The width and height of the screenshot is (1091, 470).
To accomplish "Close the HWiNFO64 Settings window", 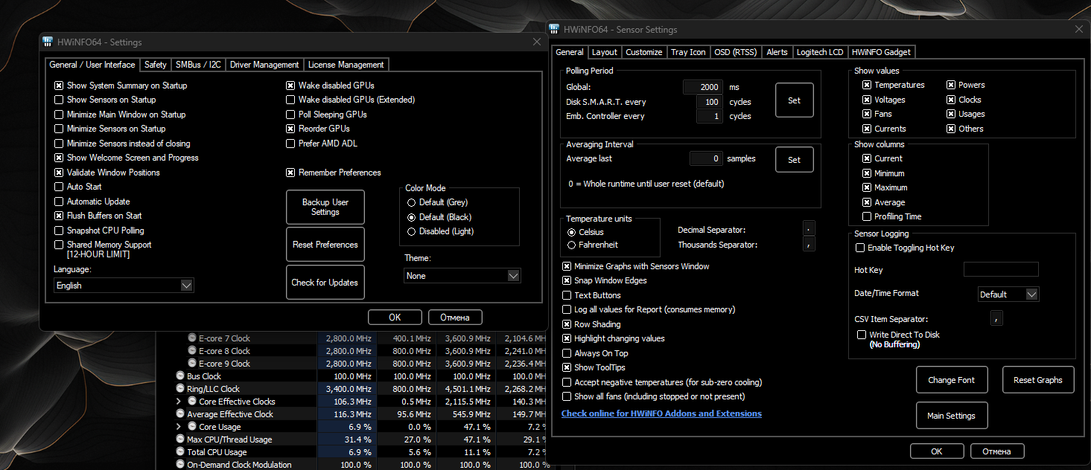I will pos(537,42).
